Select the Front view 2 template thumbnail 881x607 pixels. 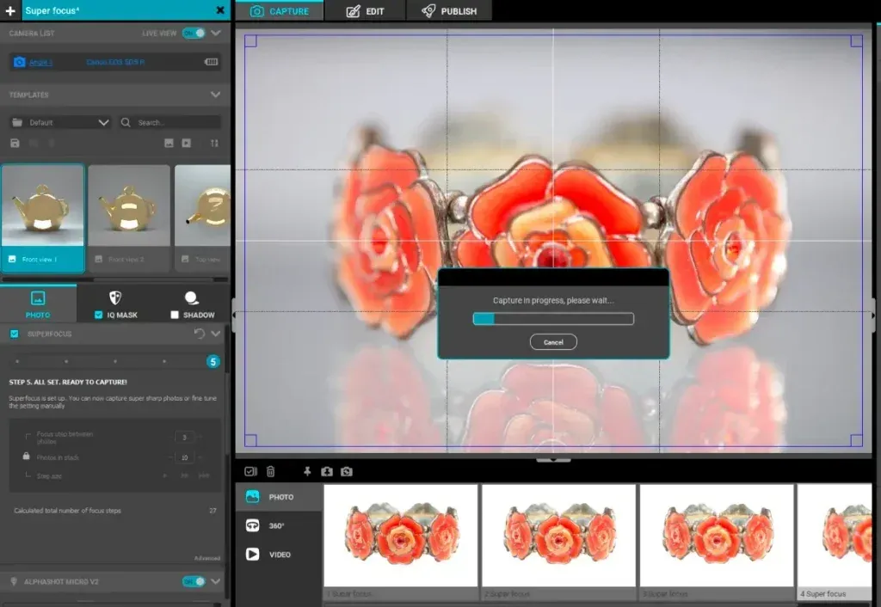(128, 218)
